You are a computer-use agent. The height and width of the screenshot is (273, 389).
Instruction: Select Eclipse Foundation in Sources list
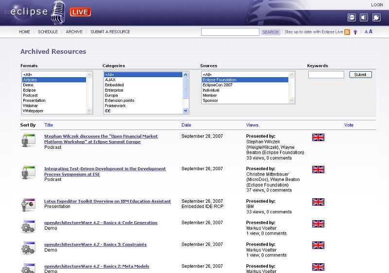click(245, 80)
